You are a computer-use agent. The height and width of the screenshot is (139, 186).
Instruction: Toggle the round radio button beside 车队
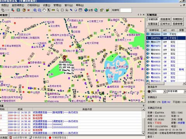[149, 91]
